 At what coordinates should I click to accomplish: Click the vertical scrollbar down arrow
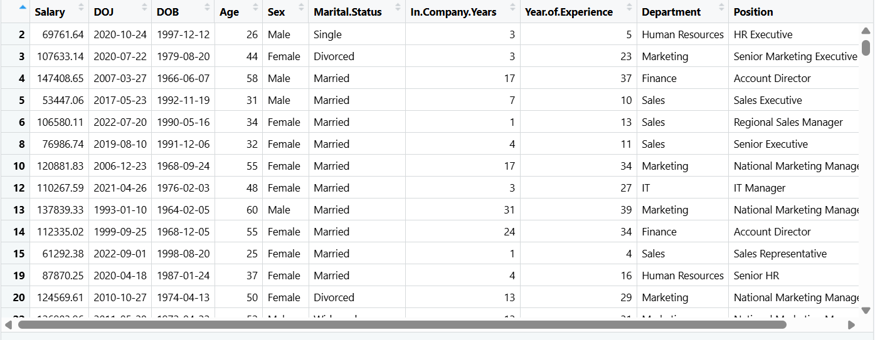pyautogui.click(x=866, y=310)
